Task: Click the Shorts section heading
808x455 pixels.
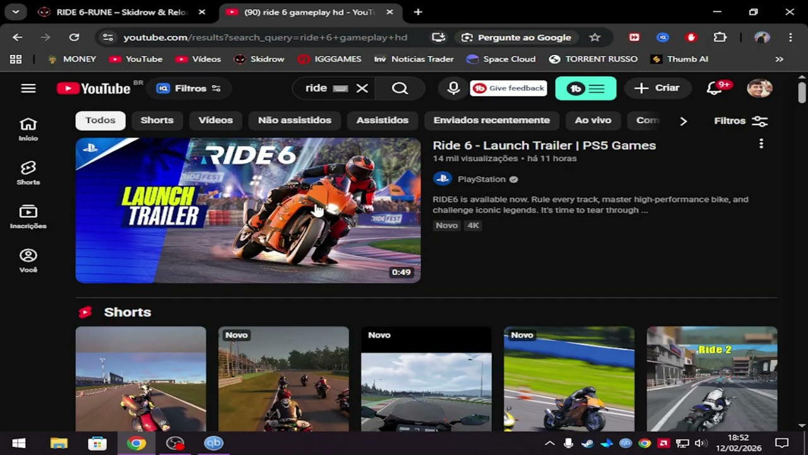Action: (x=128, y=312)
